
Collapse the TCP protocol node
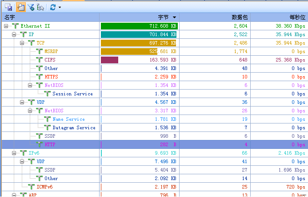[22, 43]
